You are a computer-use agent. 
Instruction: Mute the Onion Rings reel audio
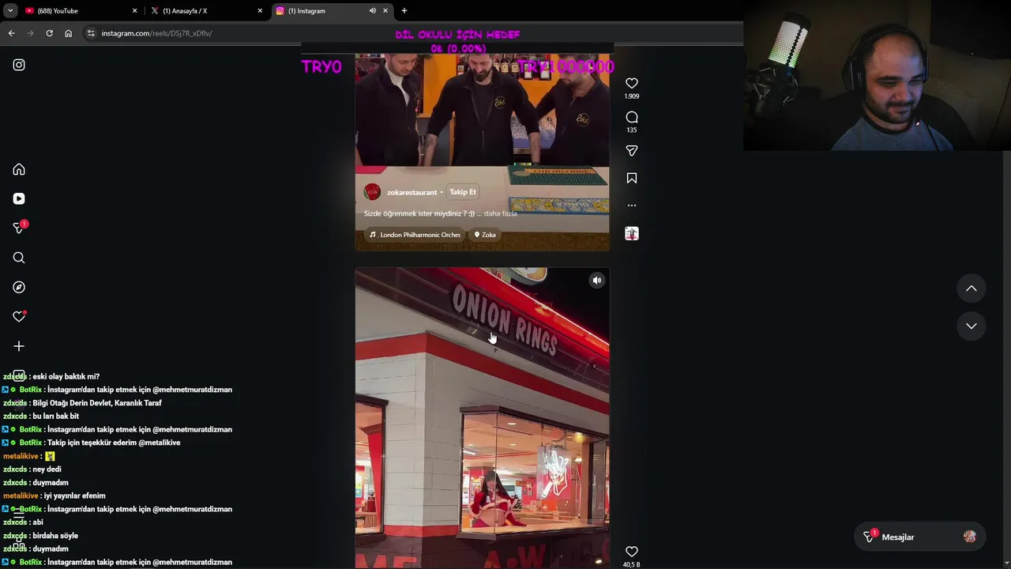click(597, 280)
